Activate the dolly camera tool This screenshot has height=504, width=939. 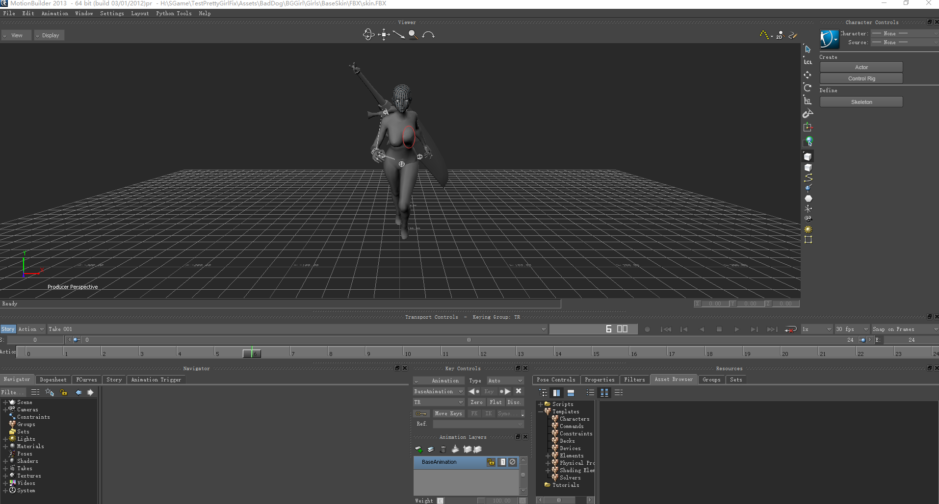coord(398,34)
